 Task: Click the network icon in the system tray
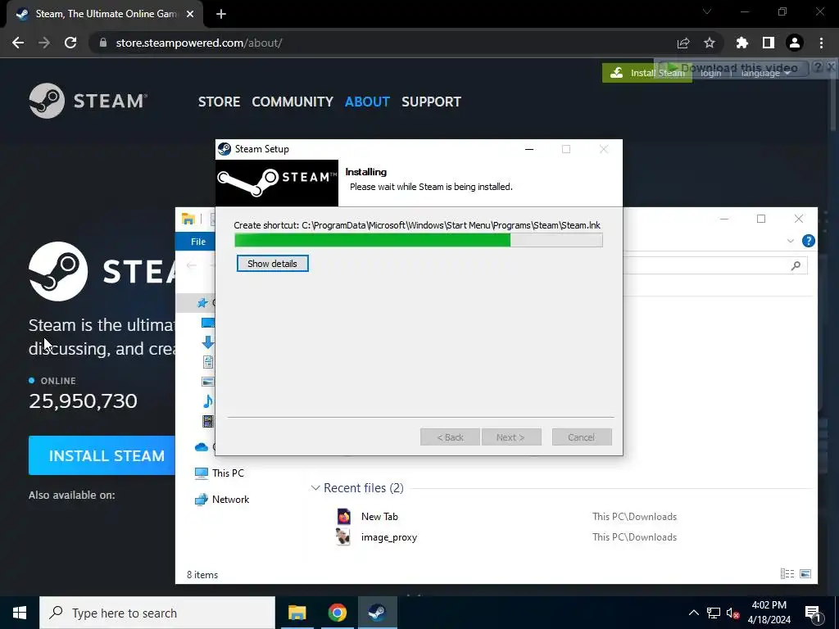tap(714, 613)
